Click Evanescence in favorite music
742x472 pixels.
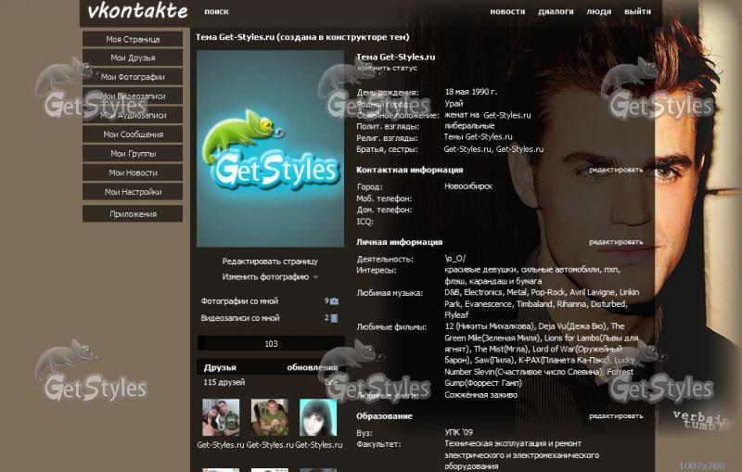(x=489, y=303)
